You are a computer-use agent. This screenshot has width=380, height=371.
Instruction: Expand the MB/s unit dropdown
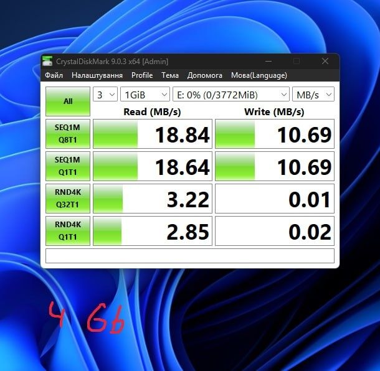313,94
